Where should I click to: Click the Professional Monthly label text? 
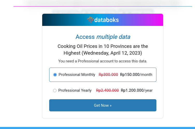tap(77, 75)
